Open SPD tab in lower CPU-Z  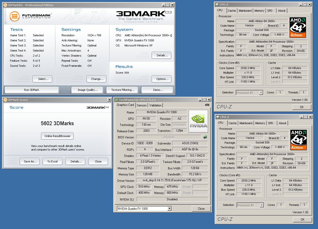pyautogui.click(x=271, y=123)
